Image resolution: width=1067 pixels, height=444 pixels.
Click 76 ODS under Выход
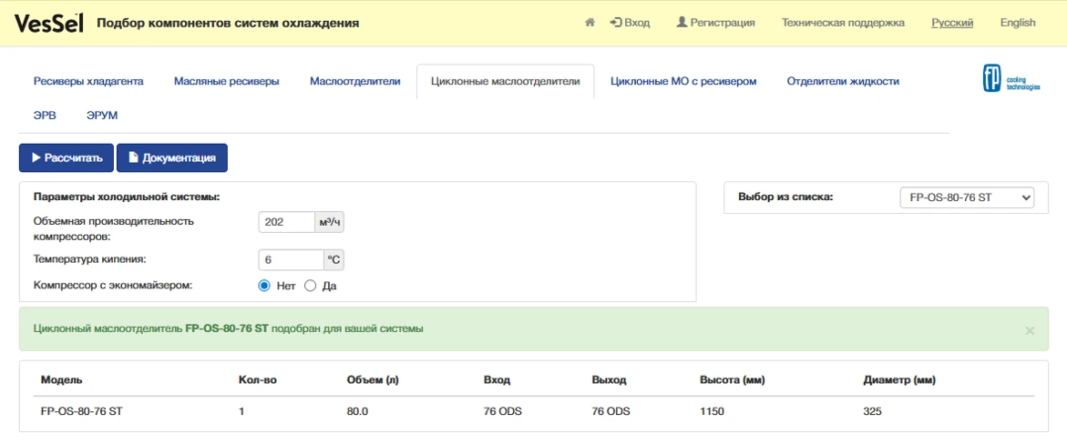611,412
